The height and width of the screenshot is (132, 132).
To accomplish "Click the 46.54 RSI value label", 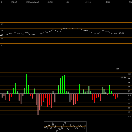I will [121, 33].
